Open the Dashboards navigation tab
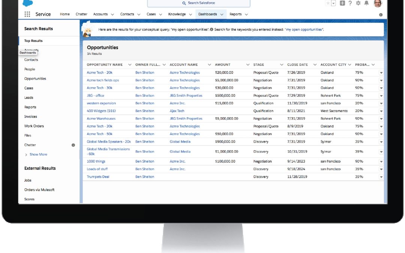The width and height of the screenshot is (405, 253). coord(208,14)
